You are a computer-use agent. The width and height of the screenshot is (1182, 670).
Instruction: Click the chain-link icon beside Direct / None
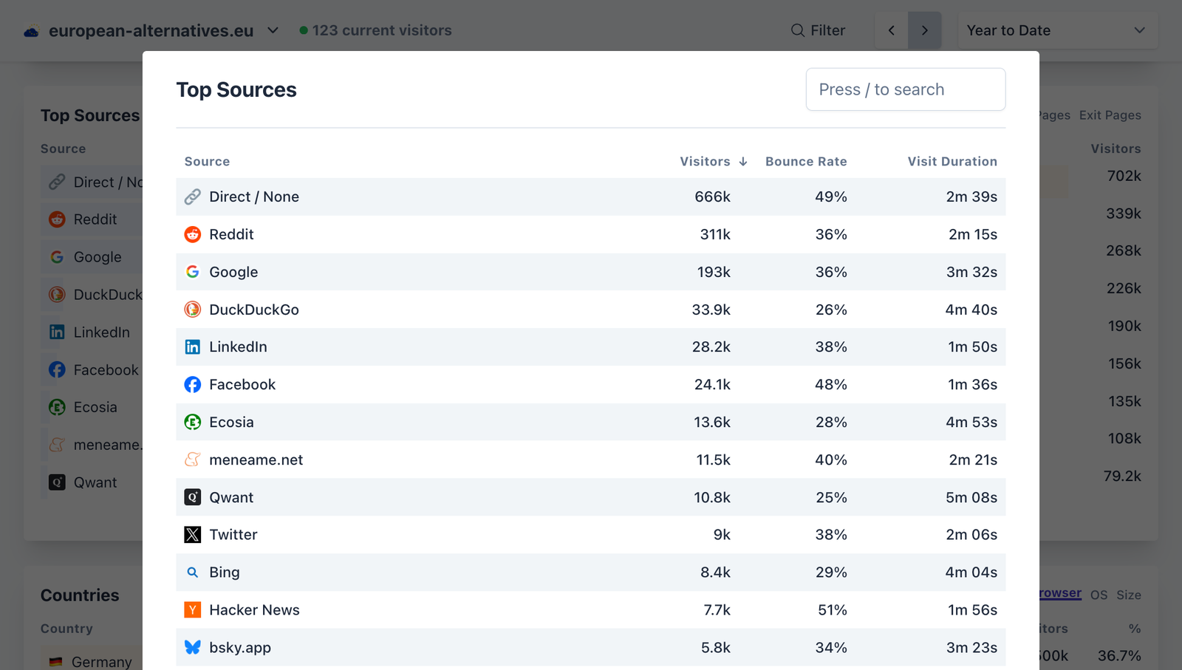click(192, 196)
